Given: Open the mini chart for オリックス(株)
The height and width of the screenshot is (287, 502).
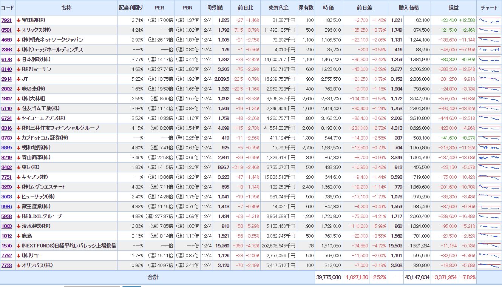Looking at the screenshot, I should (489, 30).
